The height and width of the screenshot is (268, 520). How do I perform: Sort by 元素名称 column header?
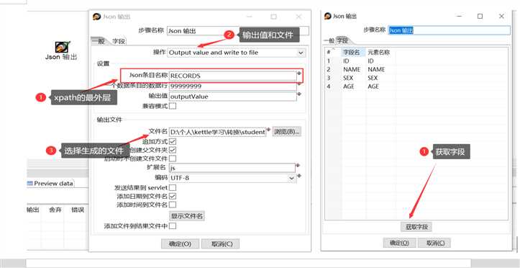pyautogui.click(x=378, y=53)
